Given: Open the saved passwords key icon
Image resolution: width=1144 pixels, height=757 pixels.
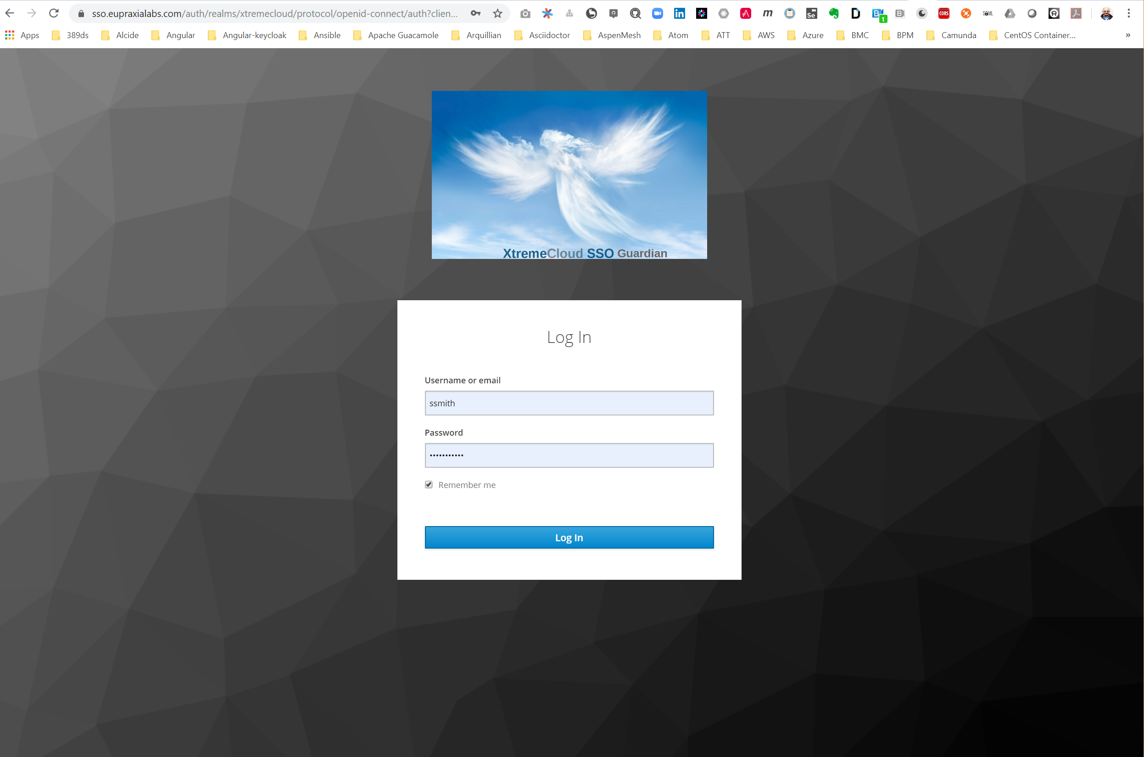Looking at the screenshot, I should [476, 13].
